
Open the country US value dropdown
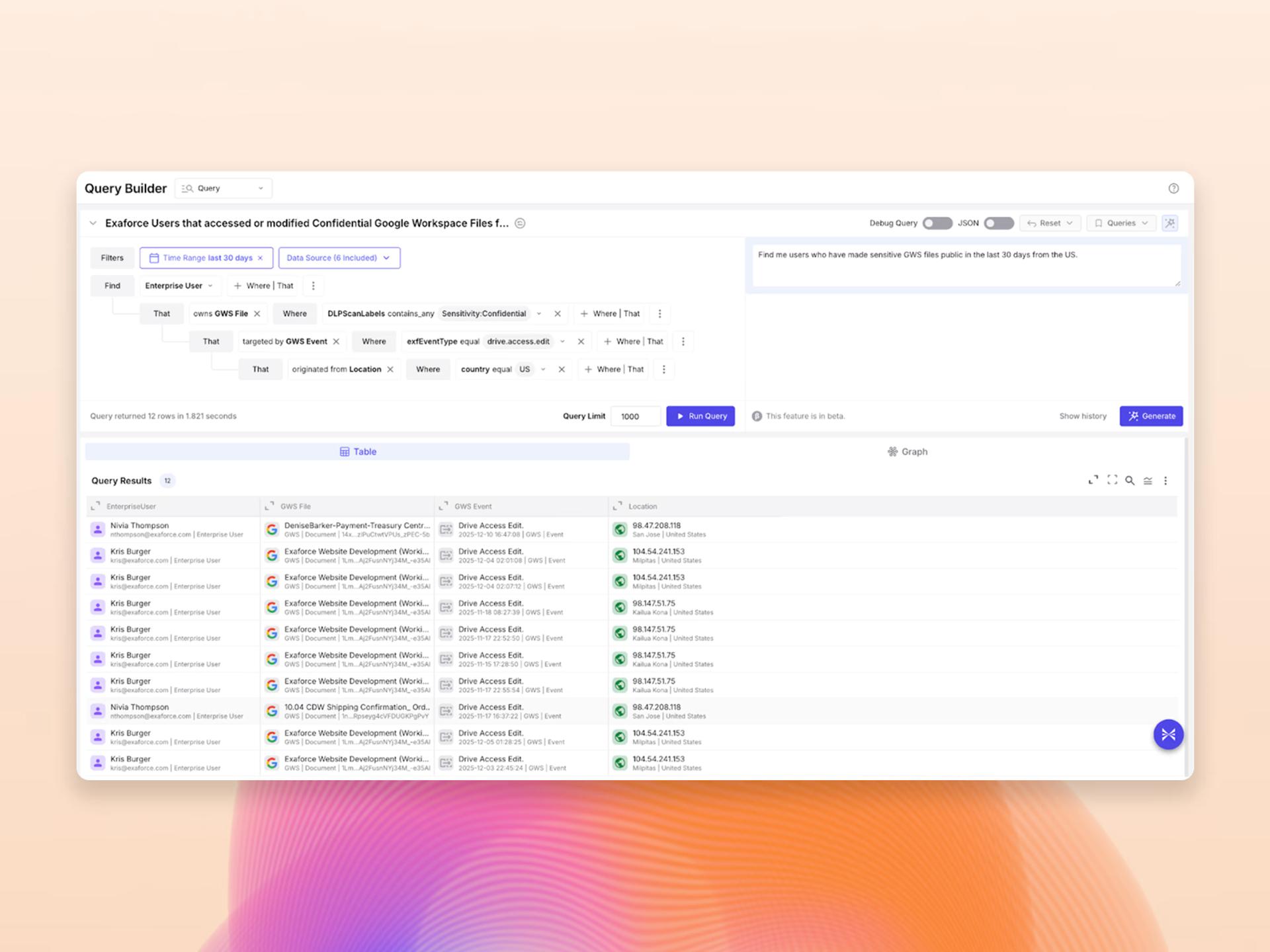[543, 370]
